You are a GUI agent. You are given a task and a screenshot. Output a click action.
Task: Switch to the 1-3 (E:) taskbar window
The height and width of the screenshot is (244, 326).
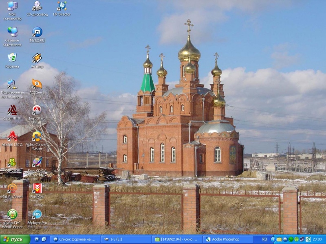[x=126, y=240]
